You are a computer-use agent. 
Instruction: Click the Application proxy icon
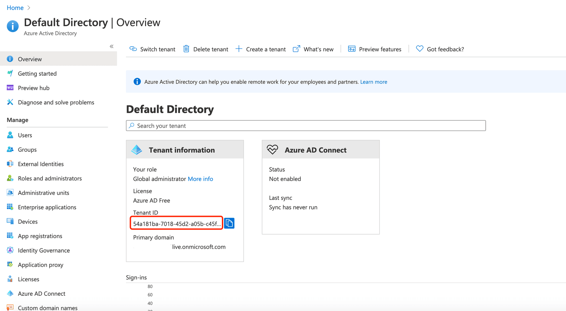click(10, 264)
